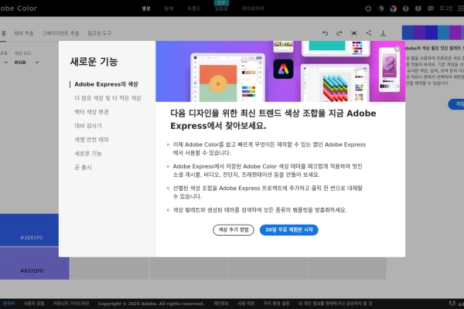Click the #837DF0 purple color swatch
Image resolution: width=464 pixels, height=309 pixels.
[35, 263]
